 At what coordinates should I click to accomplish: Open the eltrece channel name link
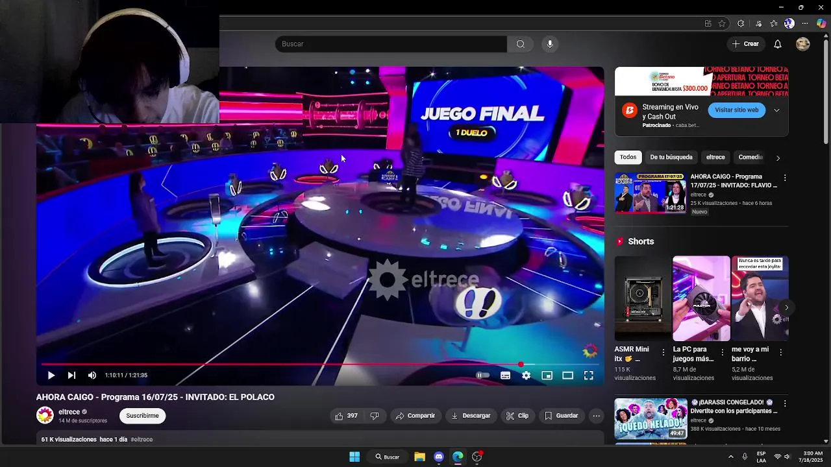[x=69, y=412]
